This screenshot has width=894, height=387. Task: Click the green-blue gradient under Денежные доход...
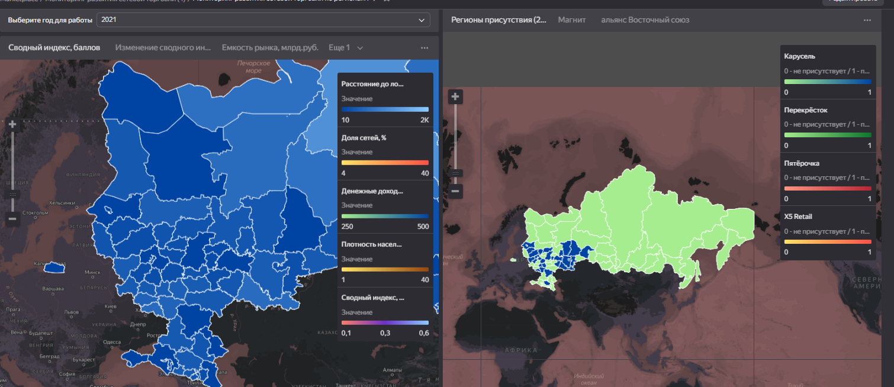385,216
